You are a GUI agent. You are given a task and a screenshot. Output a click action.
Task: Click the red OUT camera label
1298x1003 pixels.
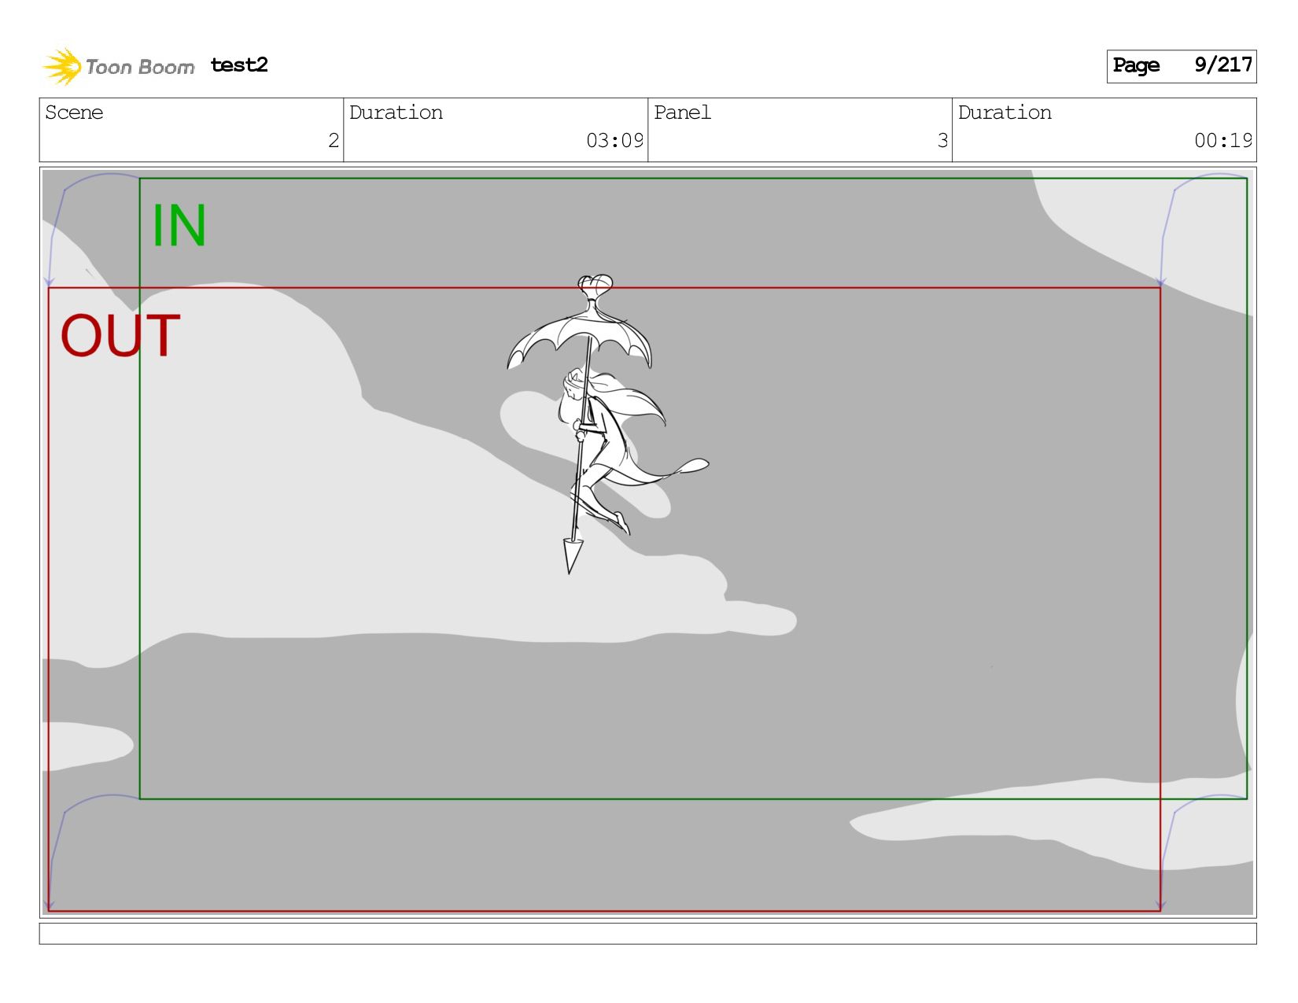pyautogui.click(x=120, y=336)
